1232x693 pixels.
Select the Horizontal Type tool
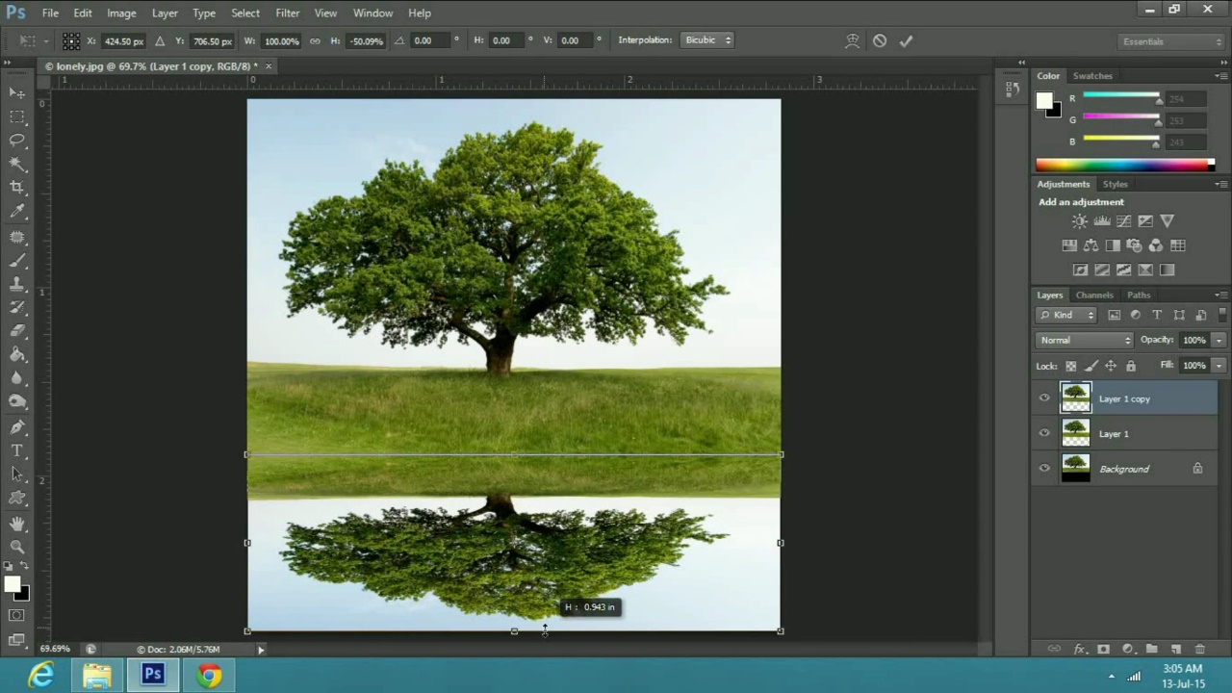coord(17,450)
